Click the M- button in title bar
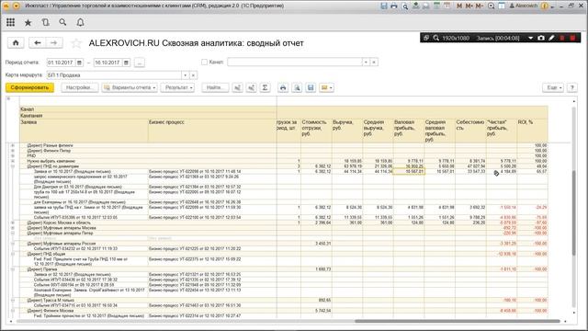 [480, 6]
